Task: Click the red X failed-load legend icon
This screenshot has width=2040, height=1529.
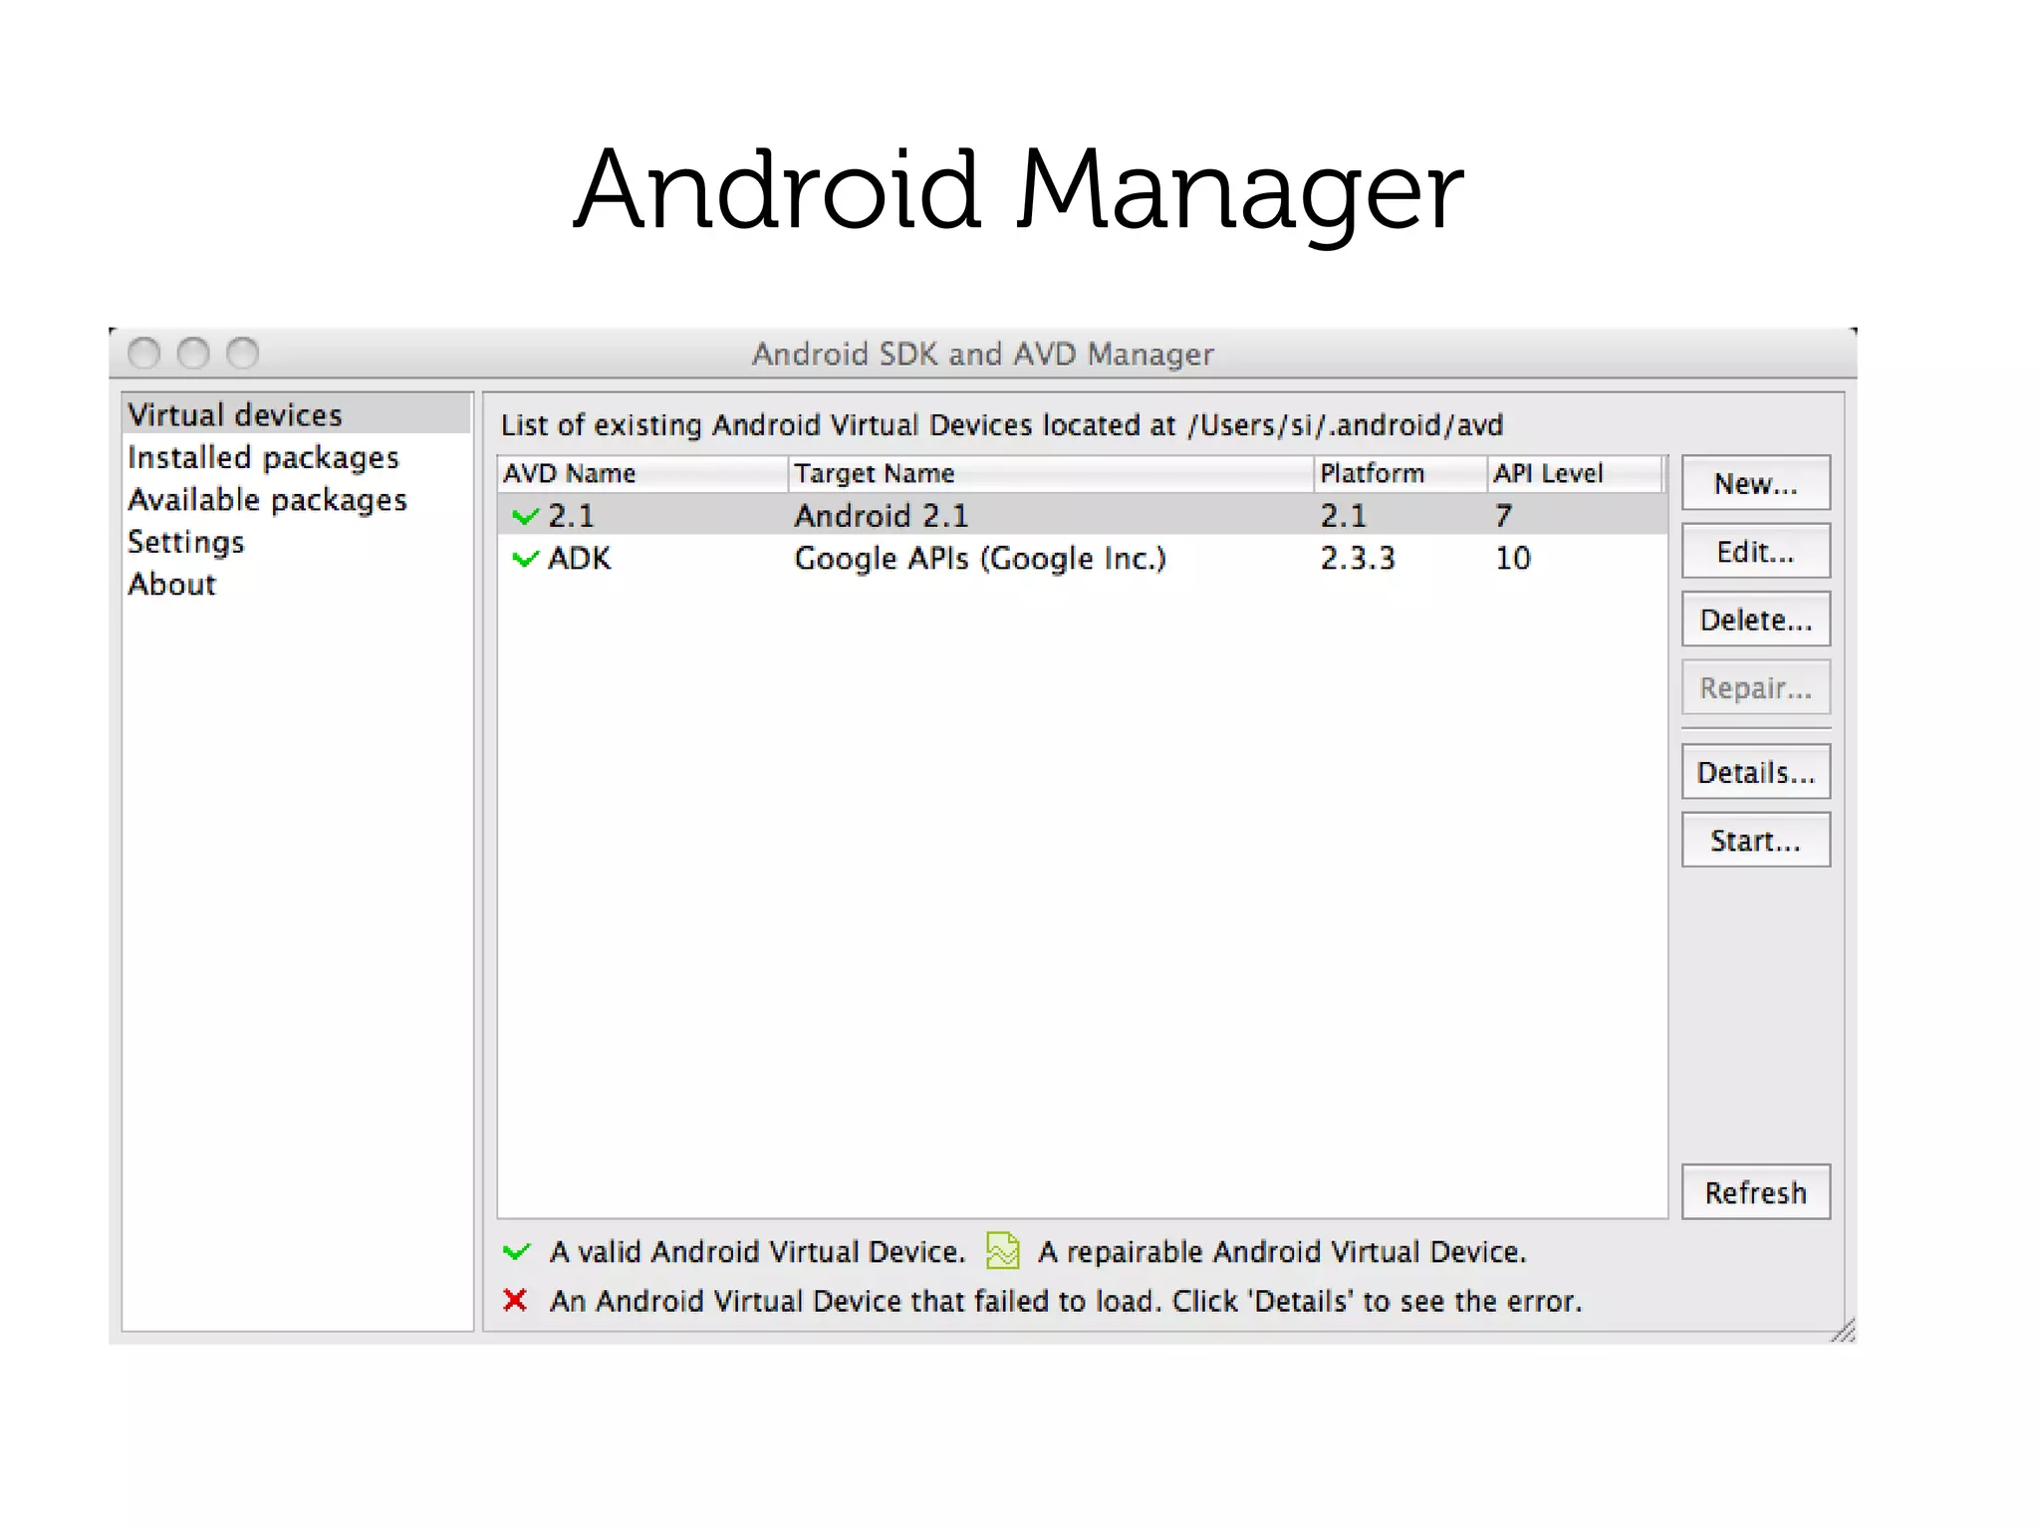Action: [x=515, y=1300]
